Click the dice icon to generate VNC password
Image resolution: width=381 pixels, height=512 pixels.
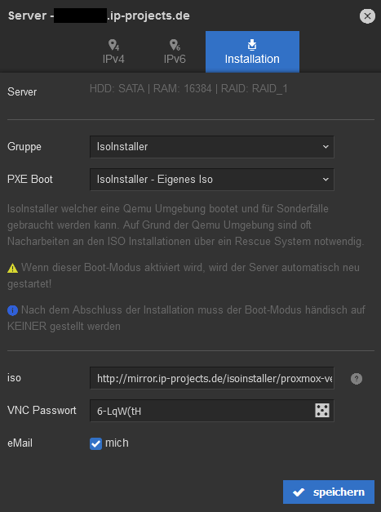pyautogui.click(x=322, y=411)
